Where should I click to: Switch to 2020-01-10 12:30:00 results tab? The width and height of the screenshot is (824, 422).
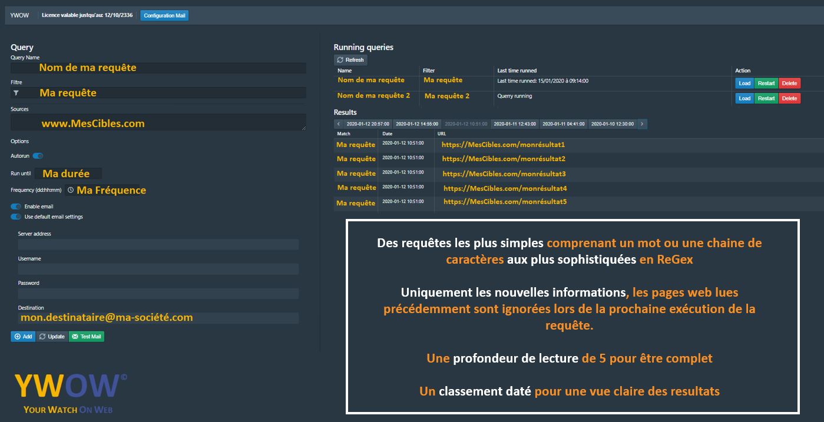(x=613, y=124)
